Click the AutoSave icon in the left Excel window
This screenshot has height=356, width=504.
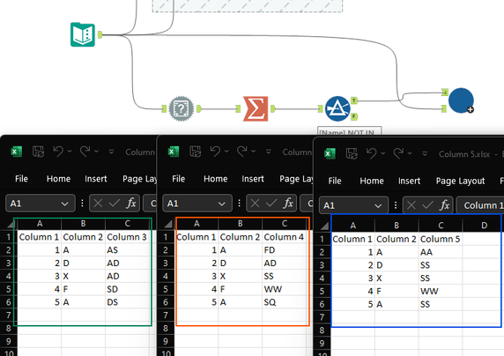tap(38, 152)
